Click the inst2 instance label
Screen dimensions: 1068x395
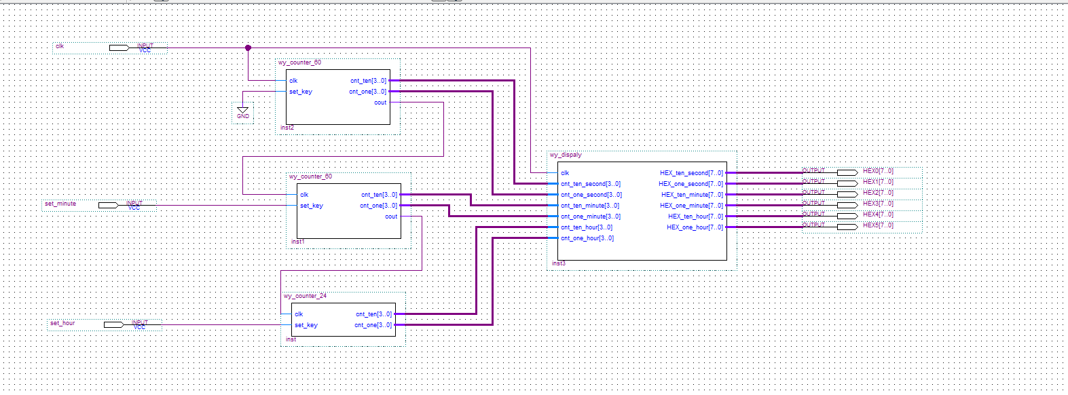click(x=287, y=128)
